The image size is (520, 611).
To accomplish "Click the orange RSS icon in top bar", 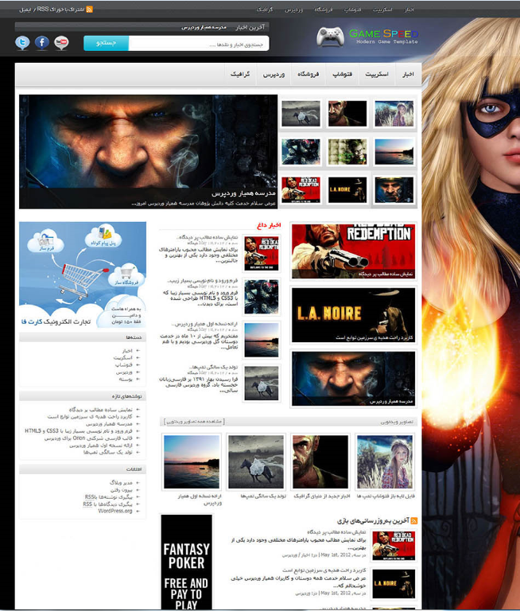I will point(89,9).
